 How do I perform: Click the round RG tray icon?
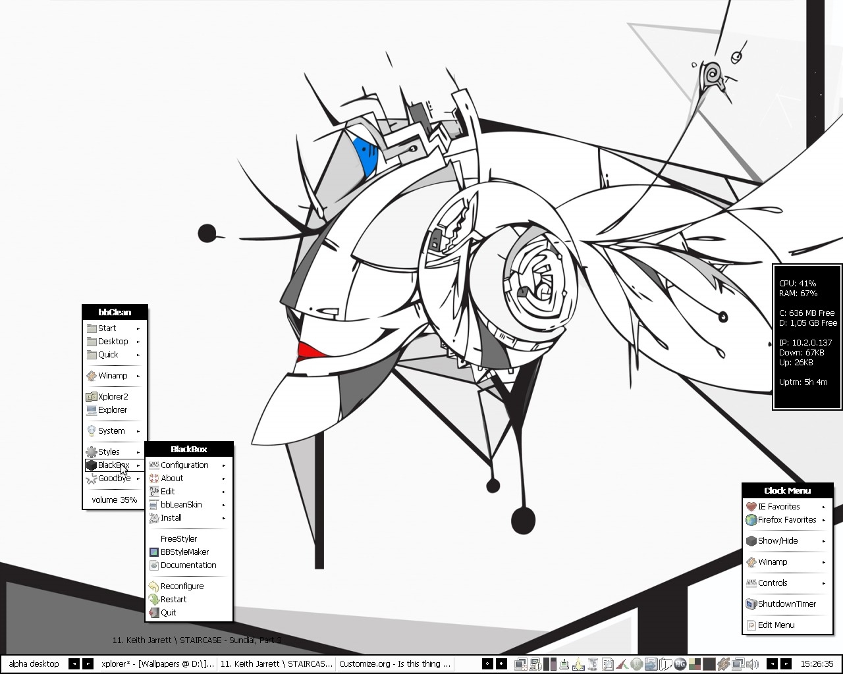coord(679,664)
